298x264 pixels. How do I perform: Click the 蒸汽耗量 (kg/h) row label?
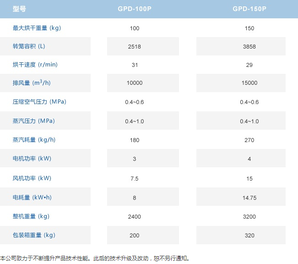[x=34, y=140]
